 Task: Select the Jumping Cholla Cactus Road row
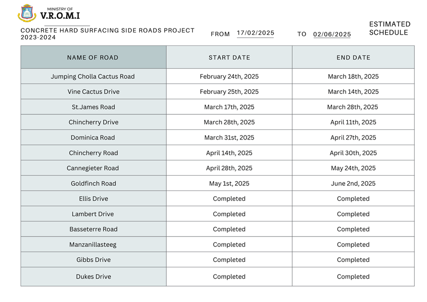coord(218,76)
